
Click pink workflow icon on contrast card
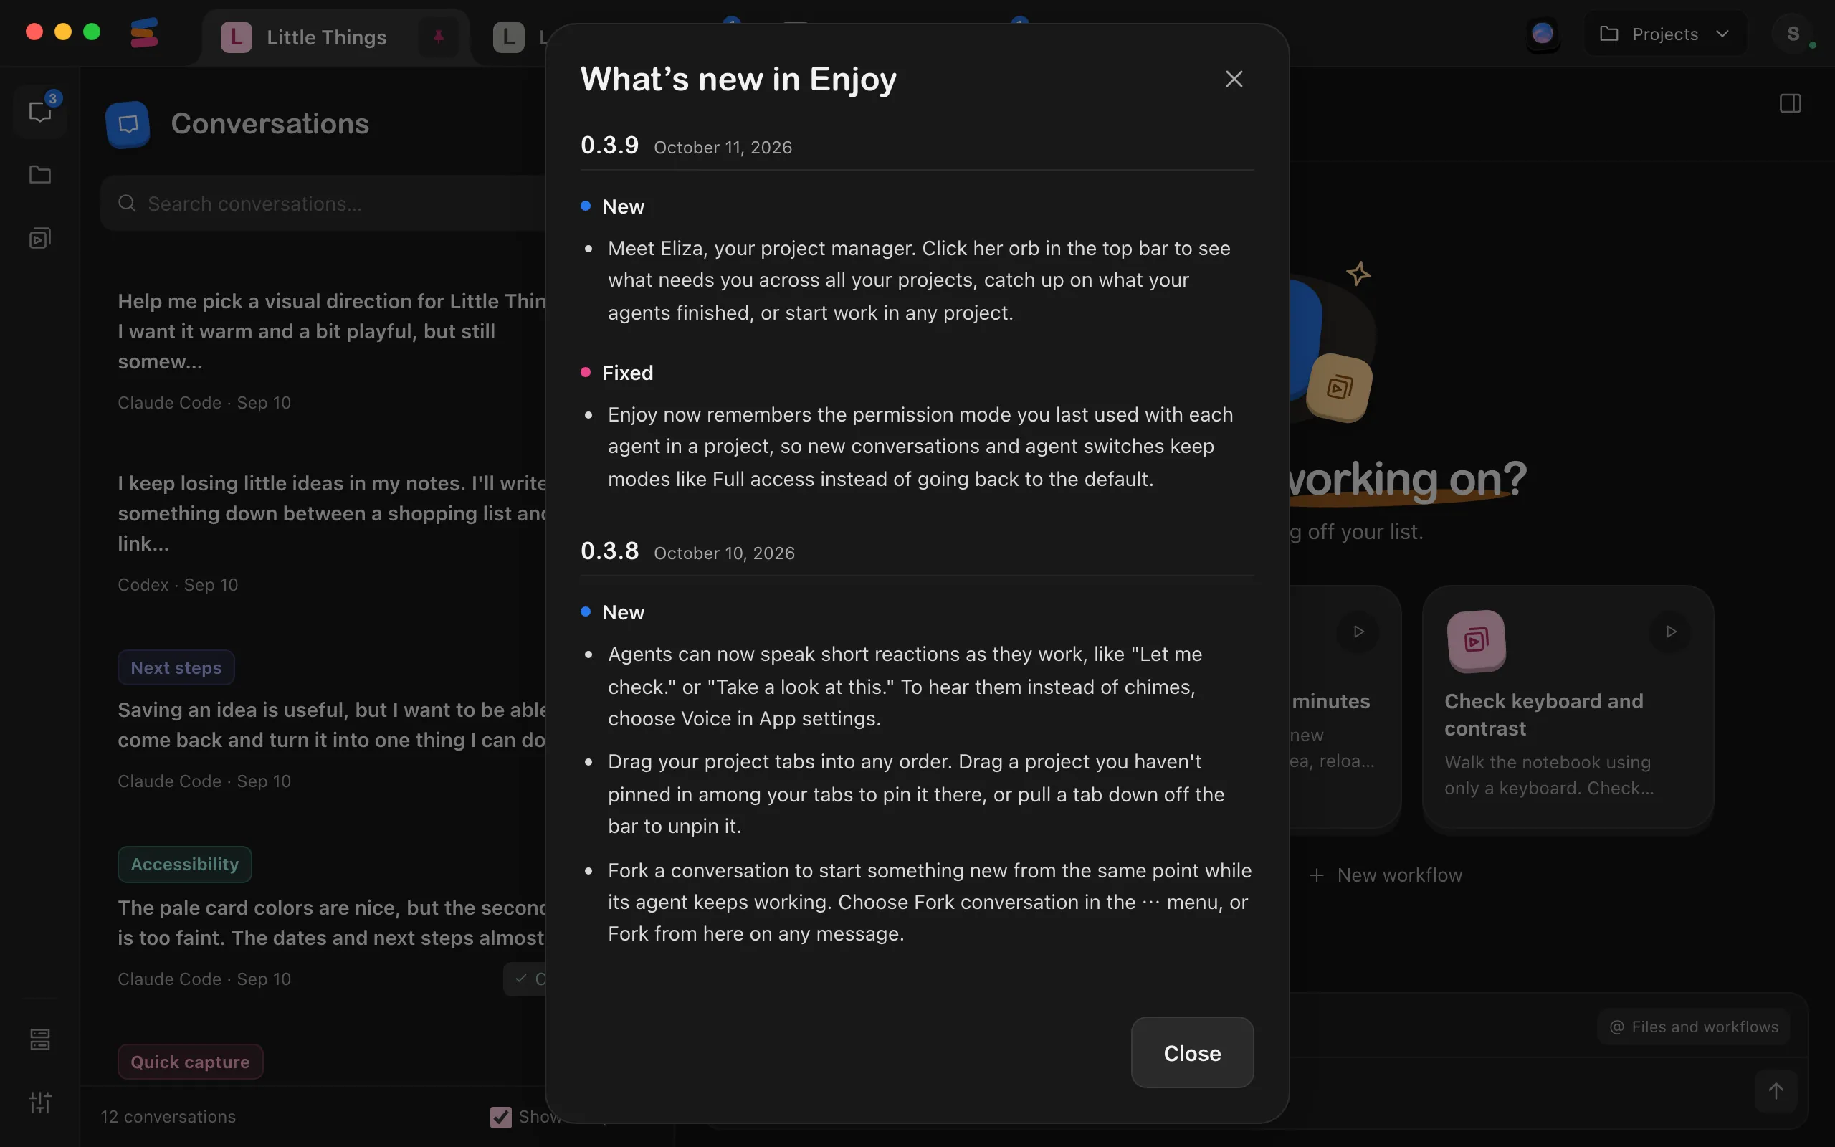pyautogui.click(x=1476, y=641)
